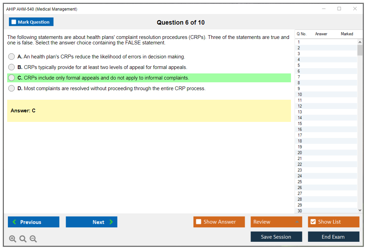Minimize the exam window
Image resolution: width=368 pixels, height=251 pixels.
pos(324,9)
